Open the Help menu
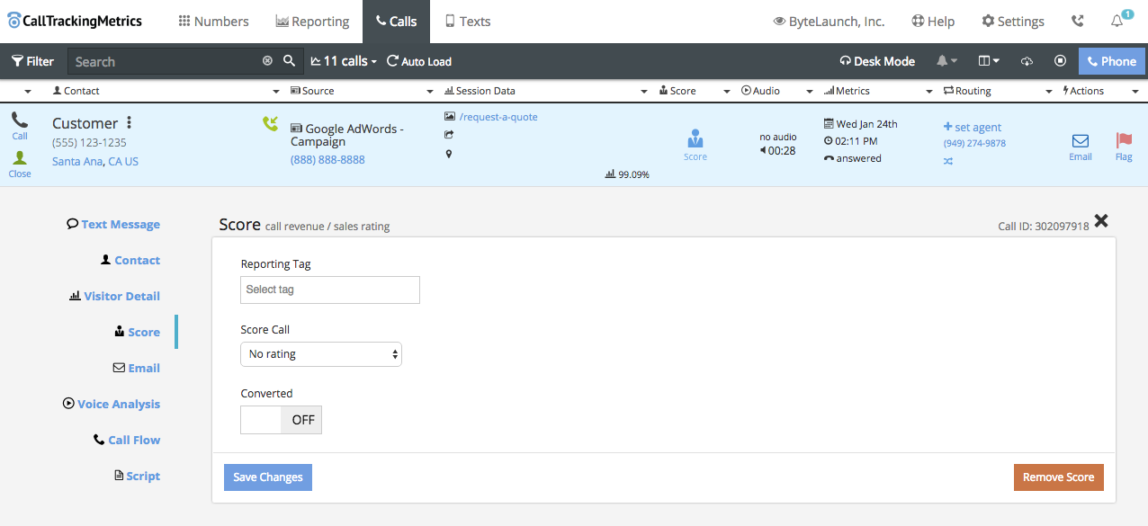 click(x=933, y=22)
